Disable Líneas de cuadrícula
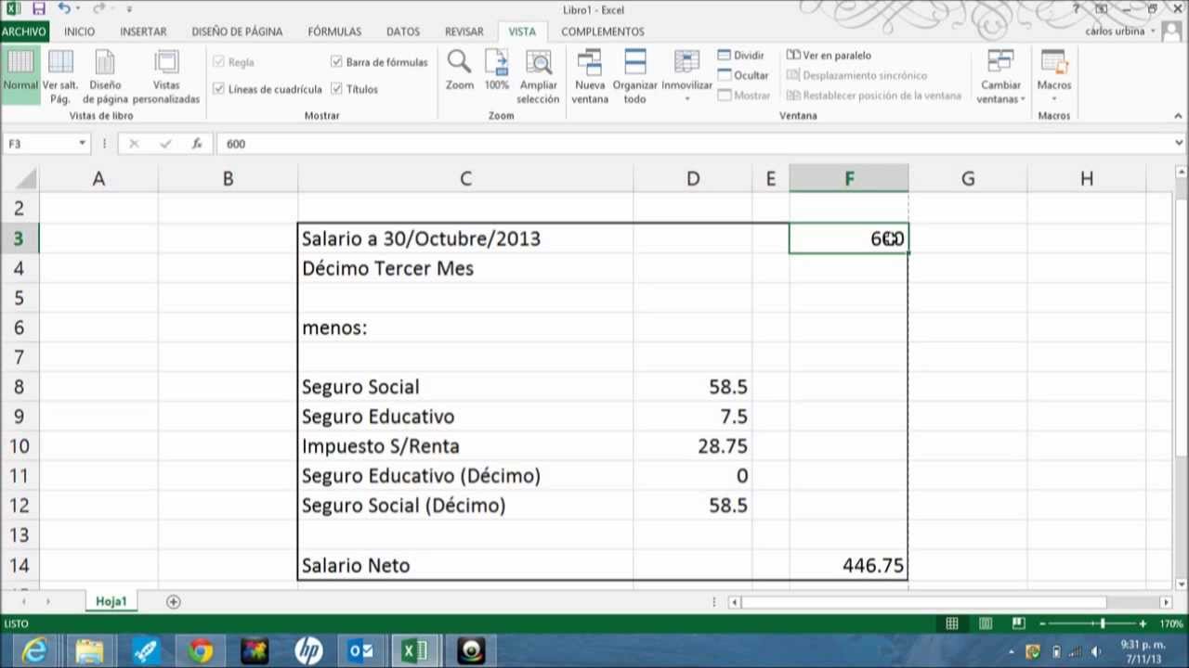Image resolution: width=1189 pixels, height=668 pixels. 219,89
